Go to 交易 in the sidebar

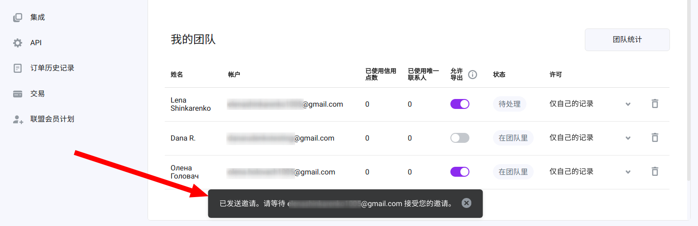[x=38, y=94]
